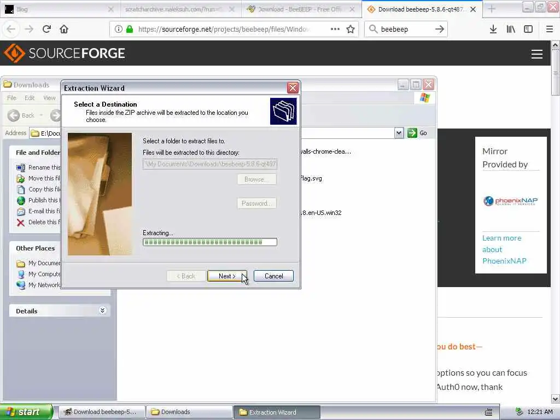
Task: Click the Firefox back arrow
Action: (x=11, y=30)
